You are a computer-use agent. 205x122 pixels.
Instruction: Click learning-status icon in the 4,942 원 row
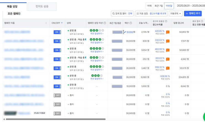click(86, 58)
